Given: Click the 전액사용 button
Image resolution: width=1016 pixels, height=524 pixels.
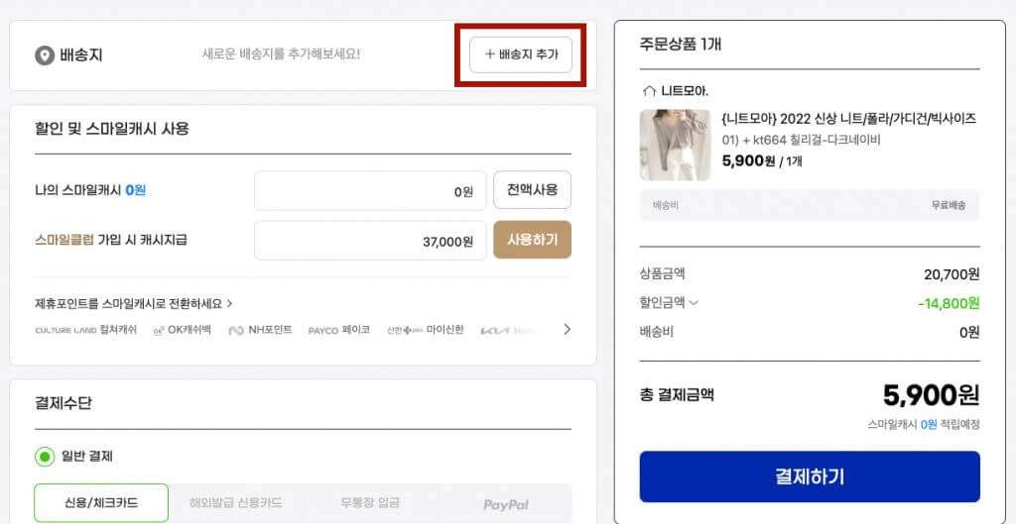Looking at the screenshot, I should coord(532,190).
